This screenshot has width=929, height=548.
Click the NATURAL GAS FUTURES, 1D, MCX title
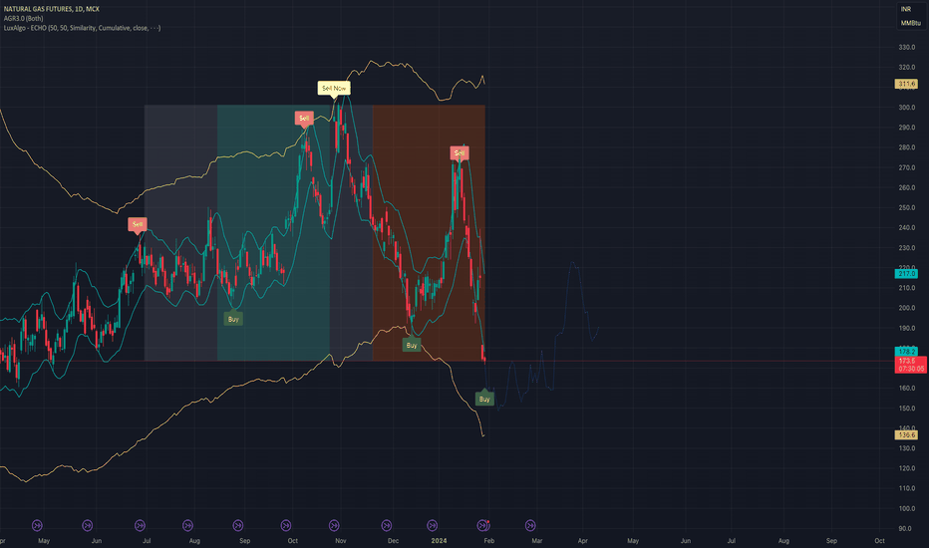52,9
